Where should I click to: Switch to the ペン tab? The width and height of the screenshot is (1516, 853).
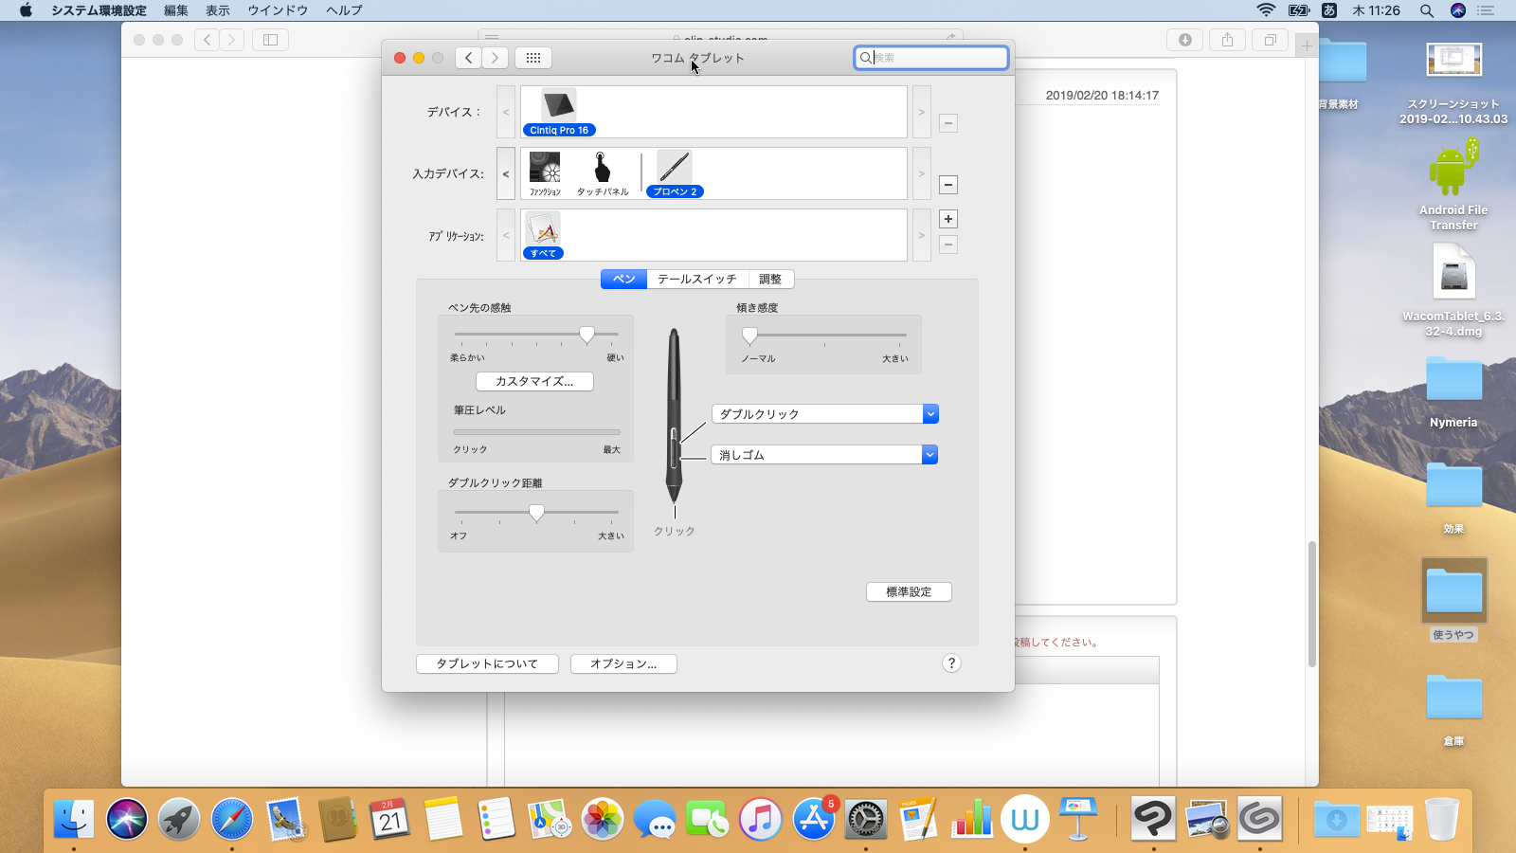pyautogui.click(x=624, y=279)
